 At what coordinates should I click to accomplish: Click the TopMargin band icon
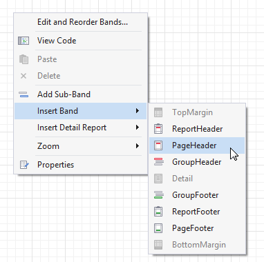tap(158, 112)
